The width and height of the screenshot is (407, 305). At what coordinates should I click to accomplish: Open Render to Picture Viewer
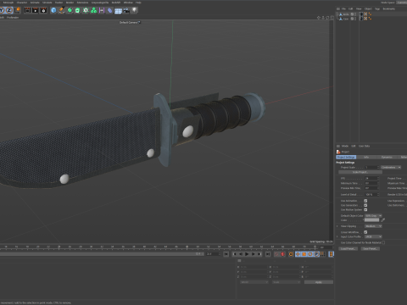36,10
